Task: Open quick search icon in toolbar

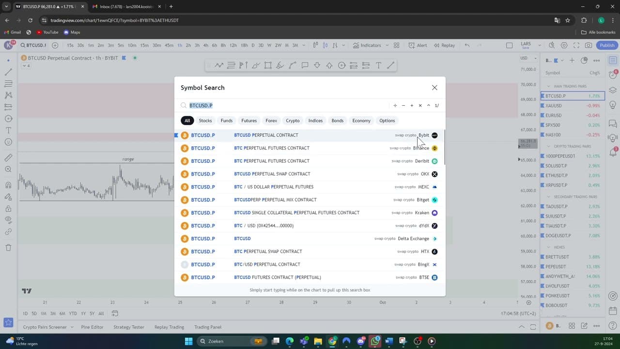Action: (x=552, y=45)
